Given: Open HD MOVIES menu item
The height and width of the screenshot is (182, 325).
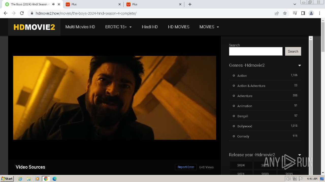Looking at the screenshot, I should coord(179,27).
